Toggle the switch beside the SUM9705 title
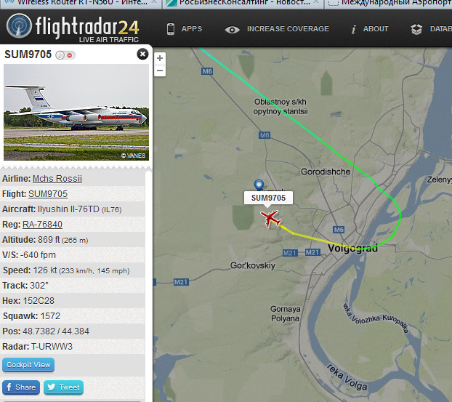 [x=65, y=55]
